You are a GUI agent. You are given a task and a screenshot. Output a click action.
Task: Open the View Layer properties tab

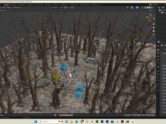point(158,56)
